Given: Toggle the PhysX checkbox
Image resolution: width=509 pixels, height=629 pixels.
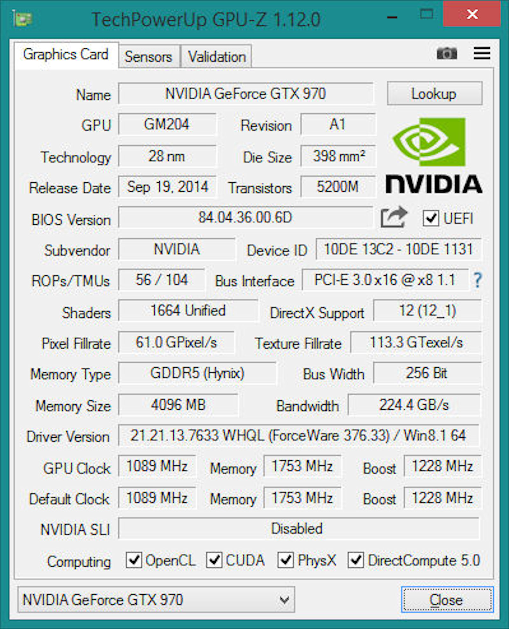Looking at the screenshot, I should pos(285,560).
